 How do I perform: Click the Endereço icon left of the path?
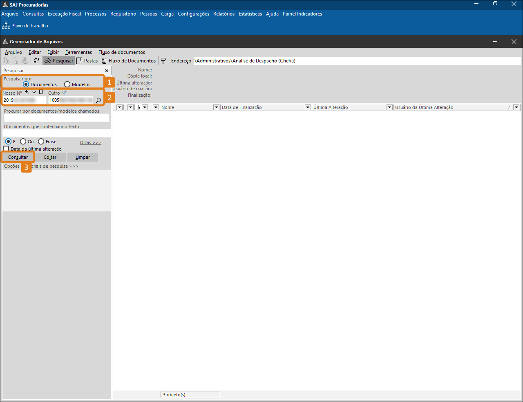[x=163, y=61]
